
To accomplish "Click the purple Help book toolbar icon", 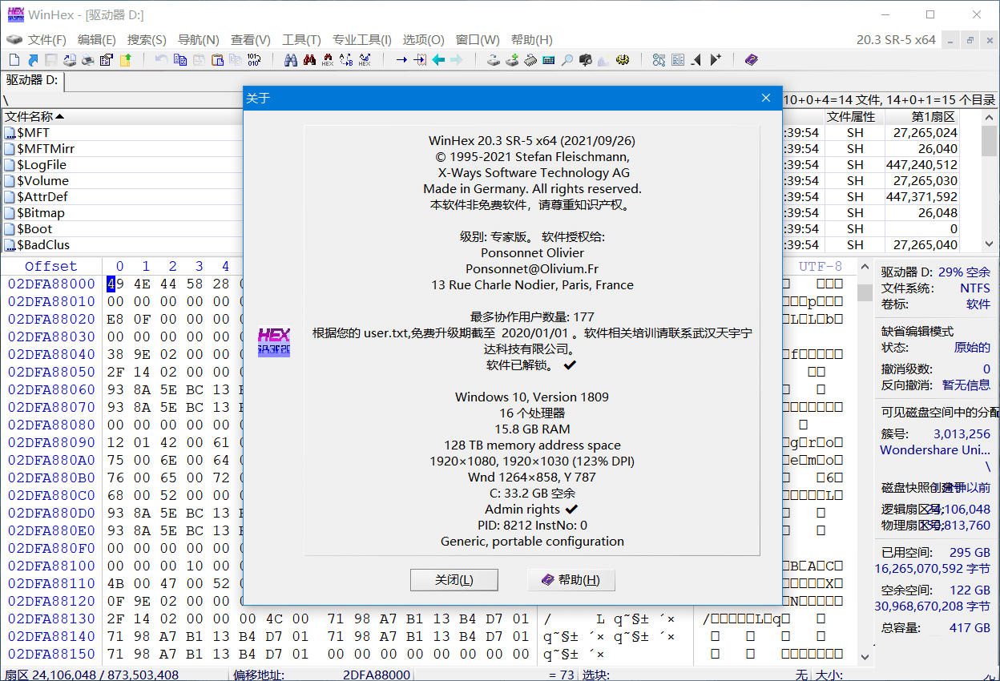I will (752, 60).
